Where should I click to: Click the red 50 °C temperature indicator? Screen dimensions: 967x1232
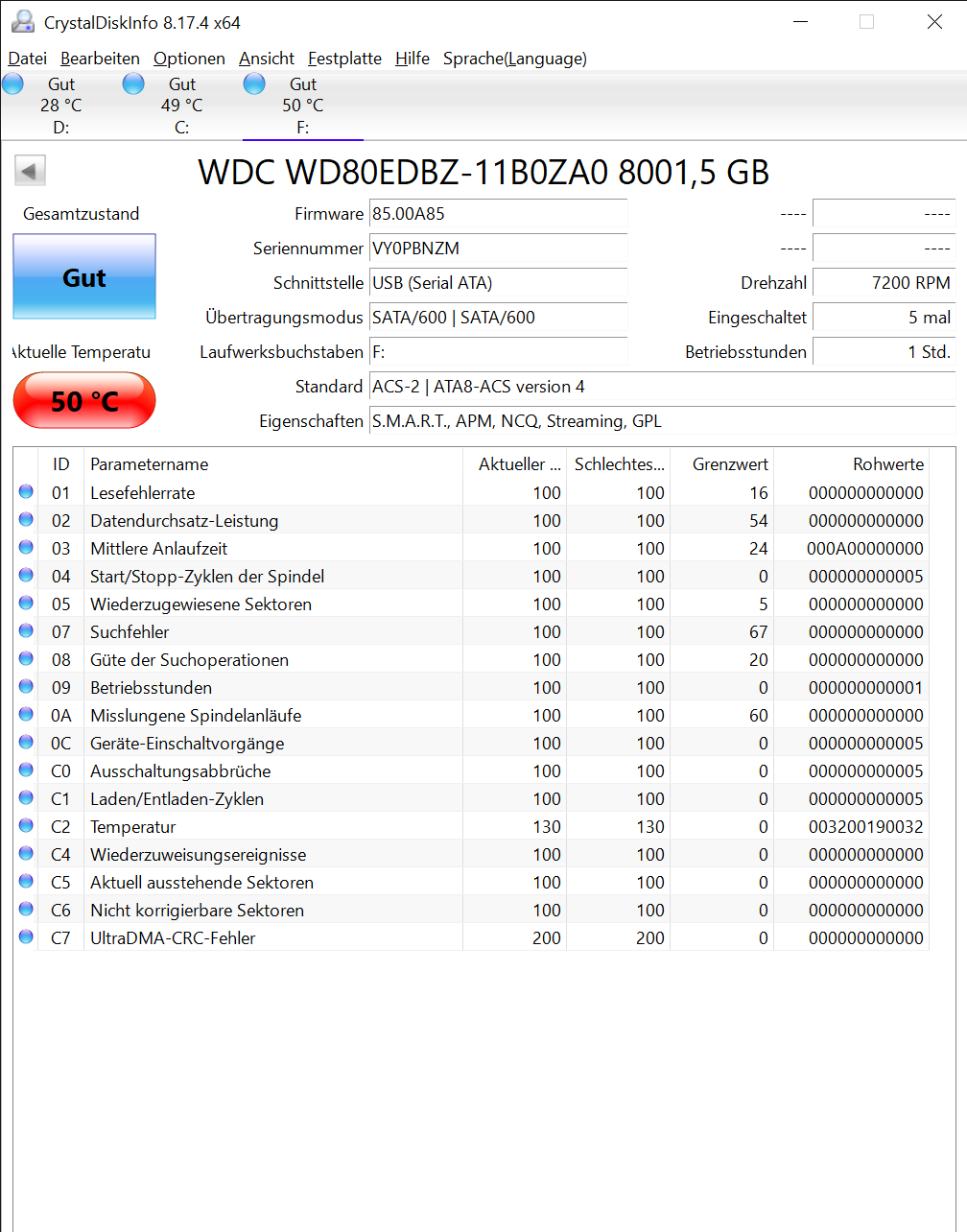coord(83,400)
